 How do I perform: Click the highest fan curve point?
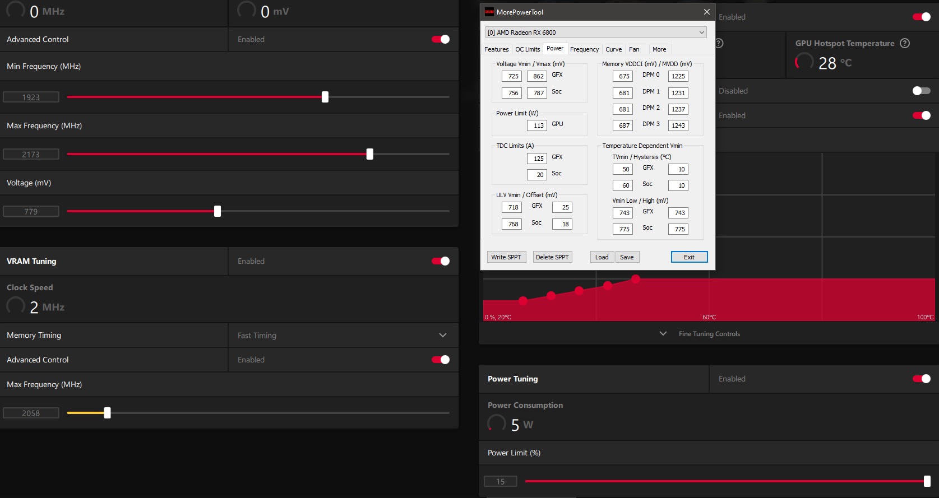click(x=636, y=278)
